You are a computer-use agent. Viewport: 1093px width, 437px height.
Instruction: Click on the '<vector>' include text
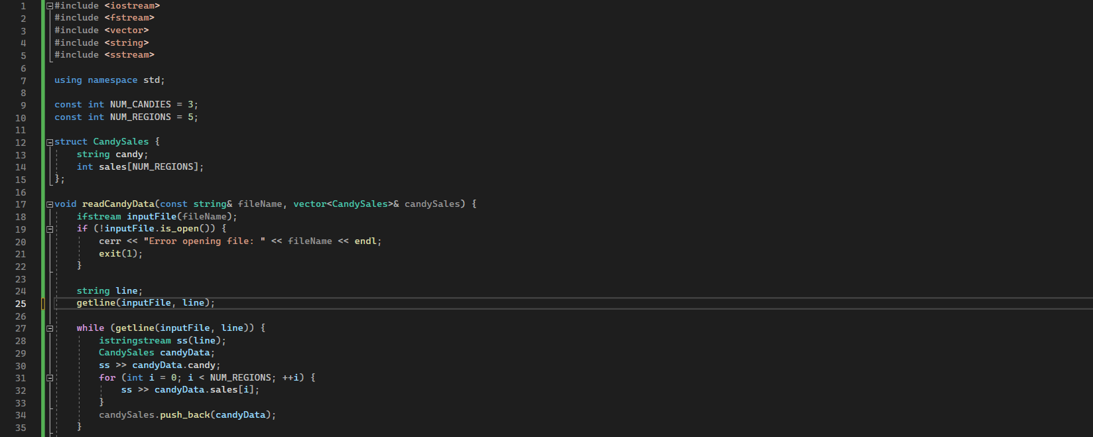[x=127, y=31]
